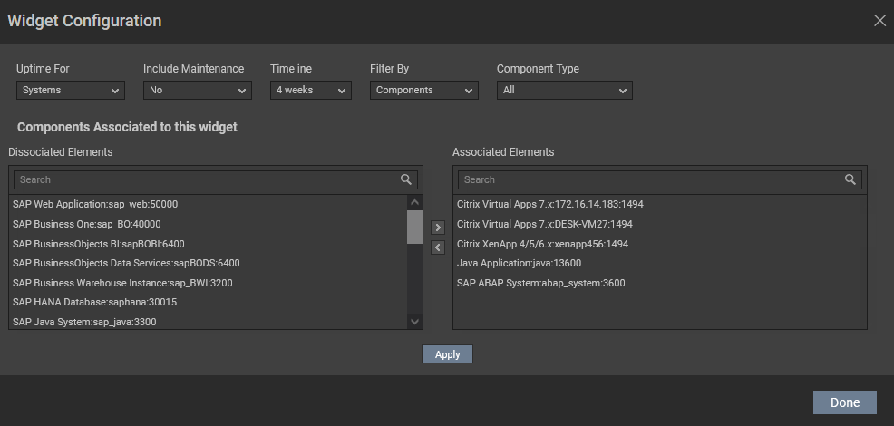
Task: Click the Dissociated list scrollbar thumb
Action: tap(414, 227)
